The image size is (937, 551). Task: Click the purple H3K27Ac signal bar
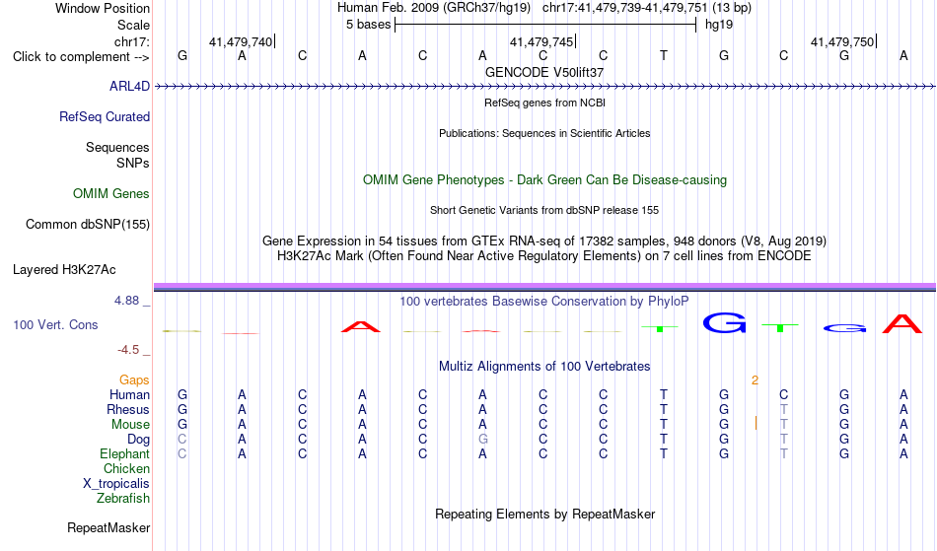tap(544, 287)
